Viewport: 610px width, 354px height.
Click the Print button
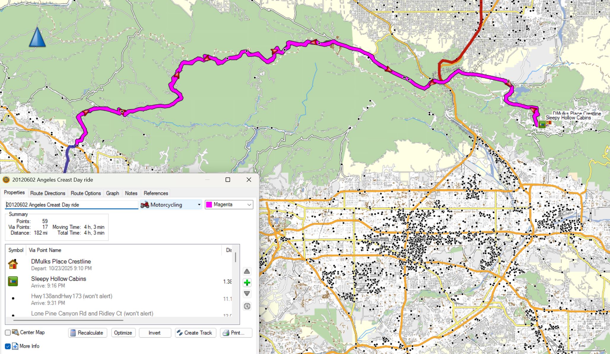click(236, 333)
